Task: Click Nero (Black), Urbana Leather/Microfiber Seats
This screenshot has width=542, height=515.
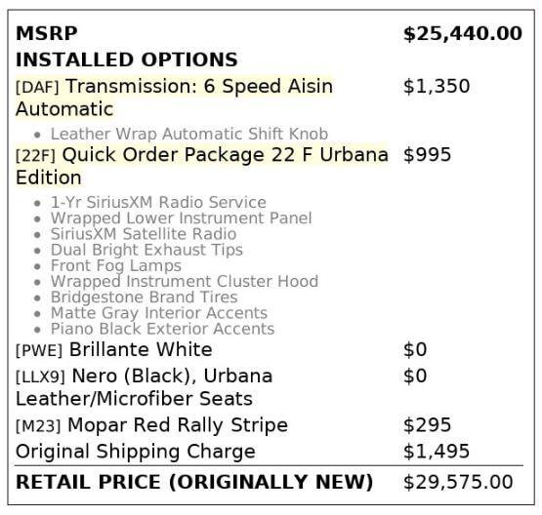Action: 145,387
